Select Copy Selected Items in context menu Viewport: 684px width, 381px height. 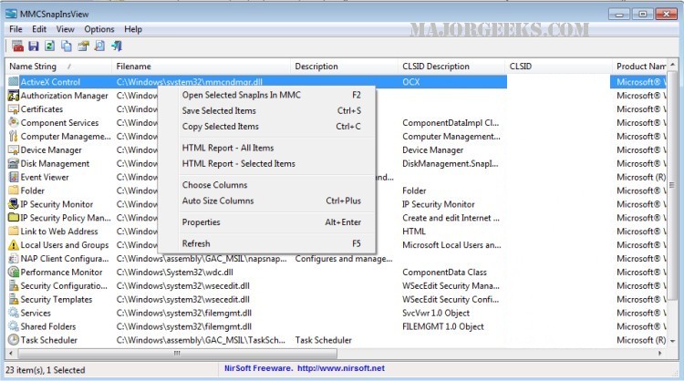pyautogui.click(x=266, y=127)
